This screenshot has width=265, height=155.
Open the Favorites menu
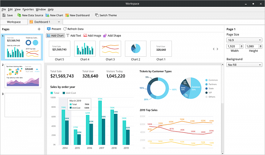click(28, 9)
